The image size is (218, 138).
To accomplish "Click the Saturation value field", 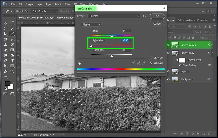I will click(127, 40).
